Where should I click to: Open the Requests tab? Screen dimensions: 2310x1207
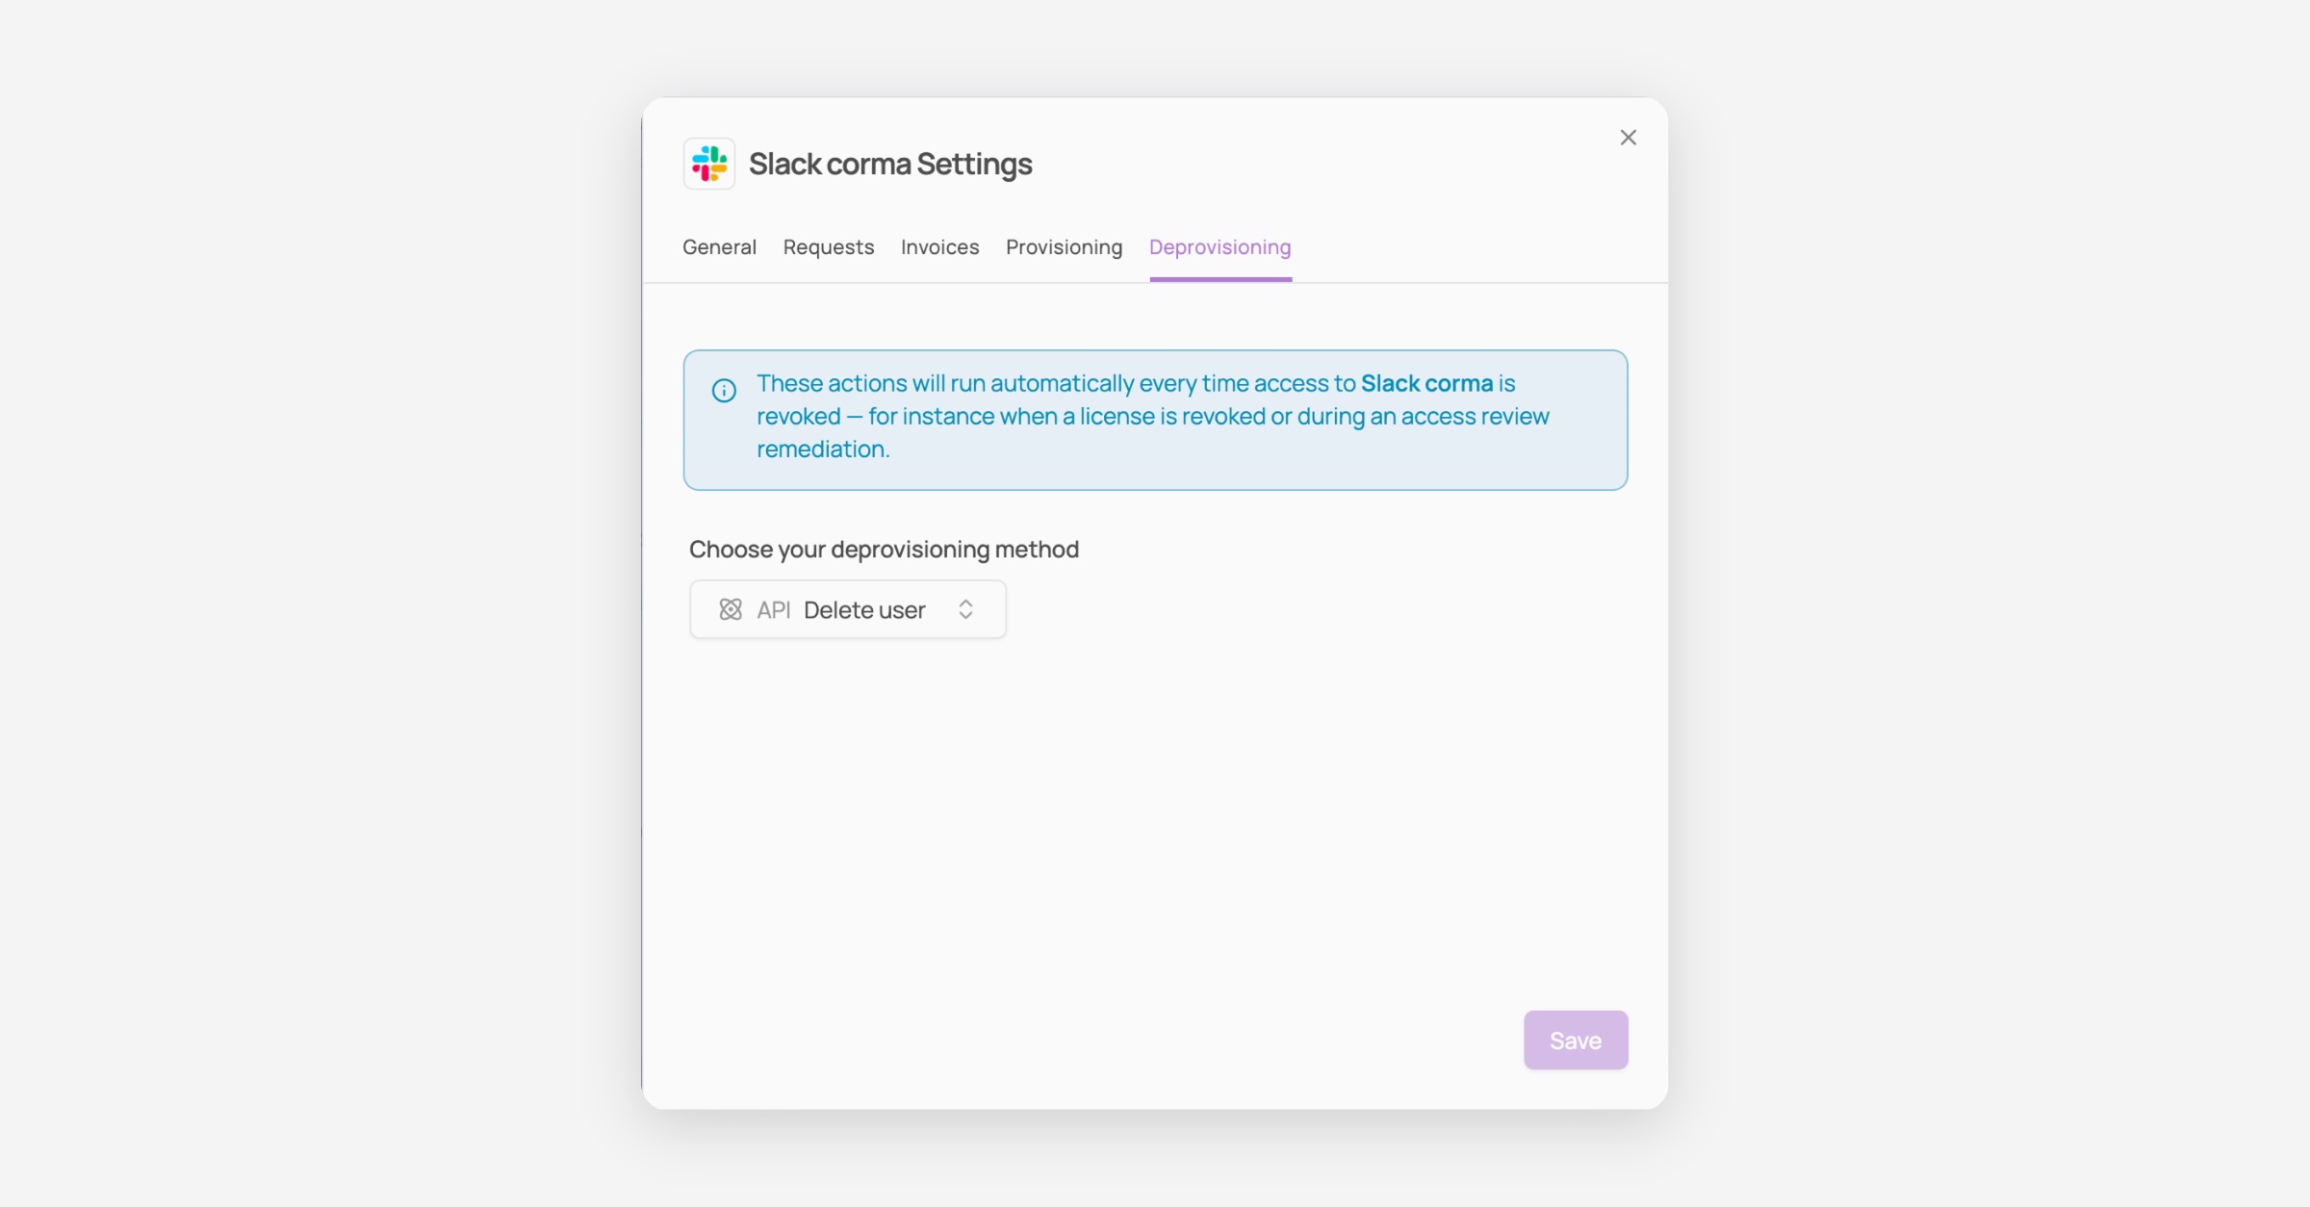pyautogui.click(x=829, y=247)
